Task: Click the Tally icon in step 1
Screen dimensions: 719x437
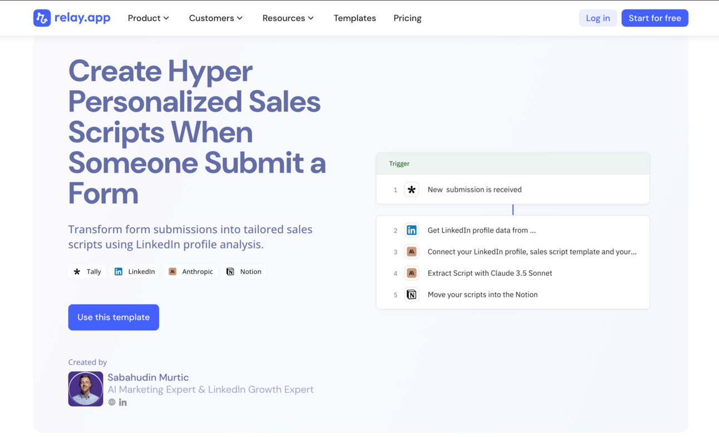Action: 412,190
